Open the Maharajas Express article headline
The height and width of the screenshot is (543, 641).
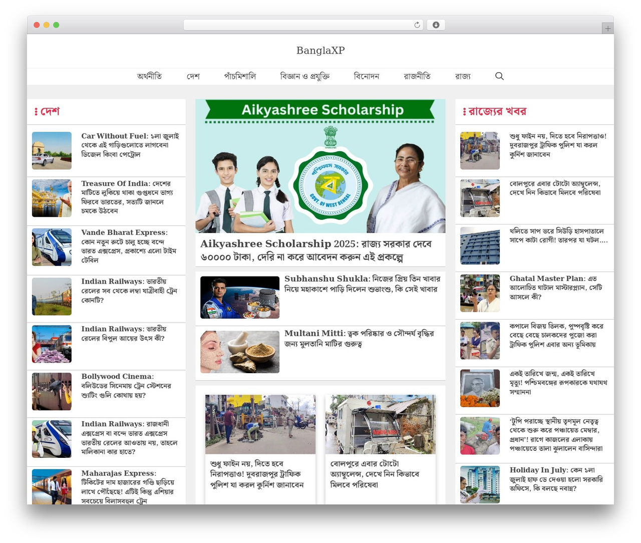click(128, 487)
